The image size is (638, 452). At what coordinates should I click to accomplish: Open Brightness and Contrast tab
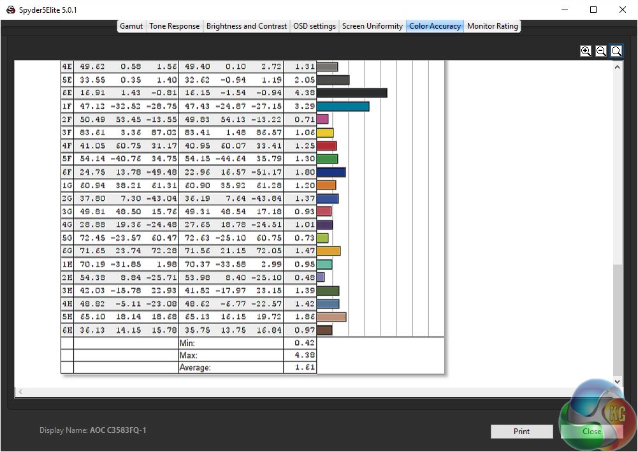pyautogui.click(x=247, y=26)
